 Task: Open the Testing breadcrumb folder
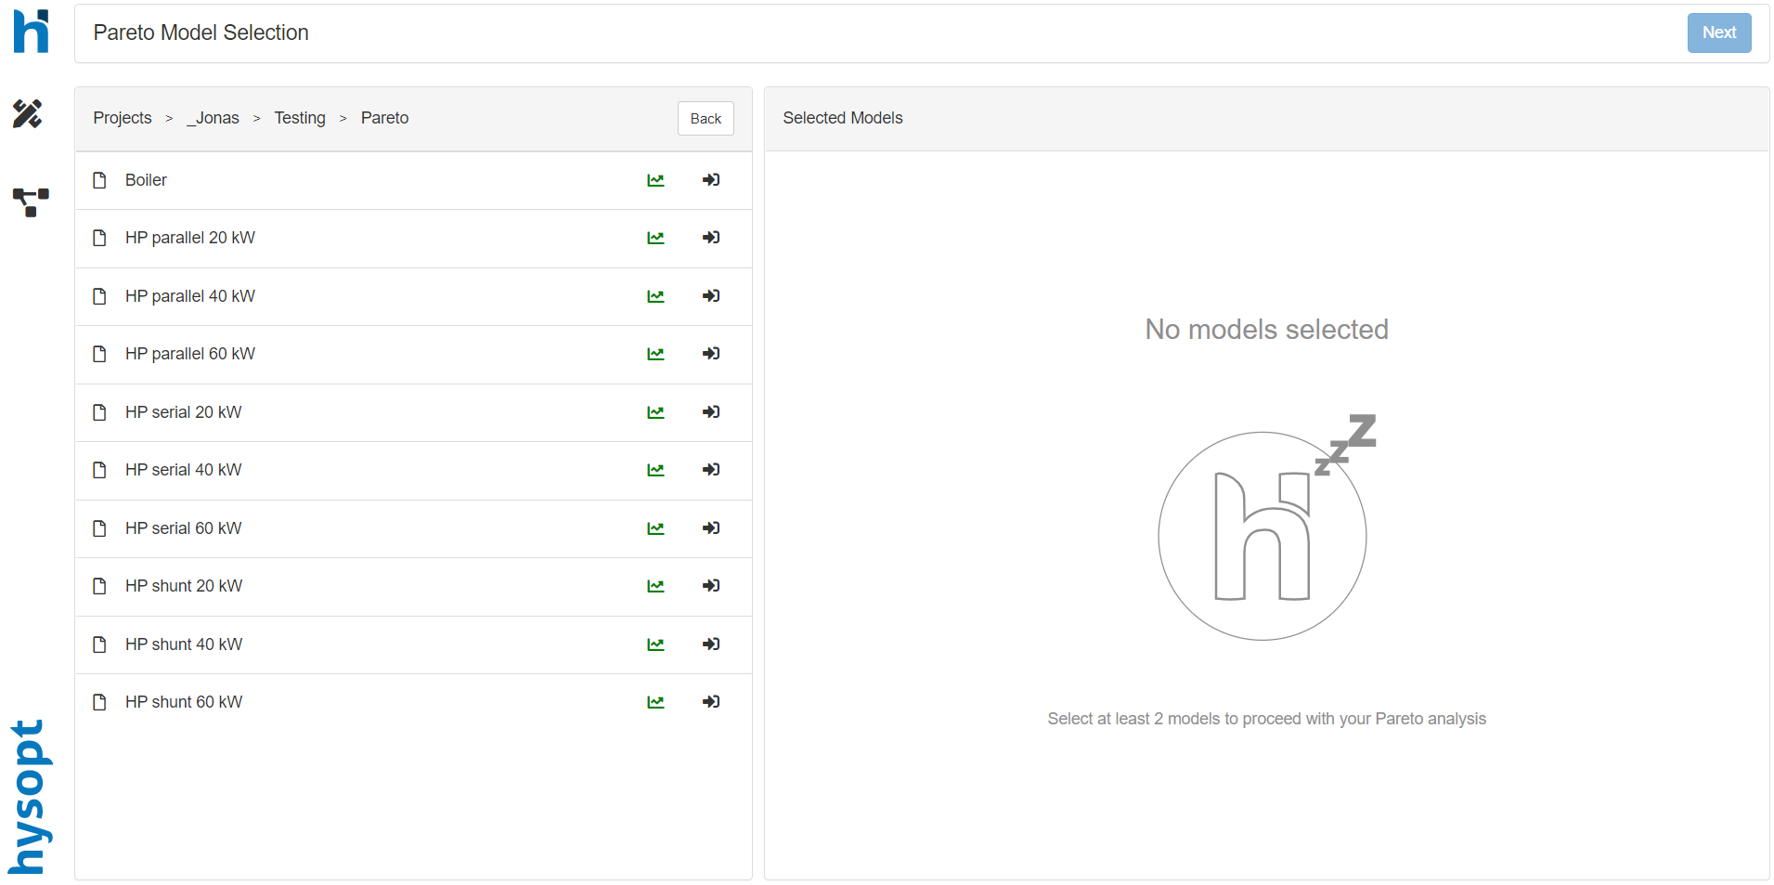pos(300,118)
